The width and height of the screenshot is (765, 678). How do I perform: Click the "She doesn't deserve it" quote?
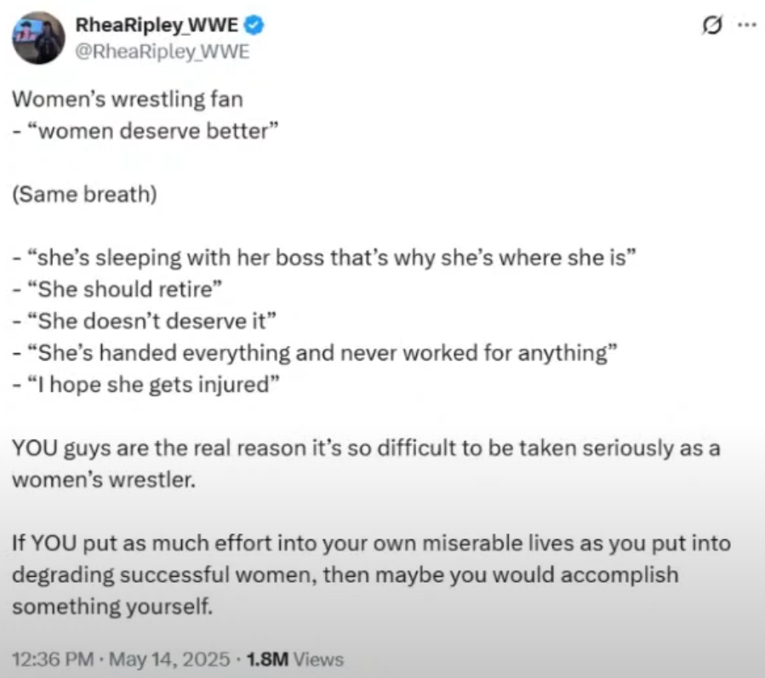[146, 321]
